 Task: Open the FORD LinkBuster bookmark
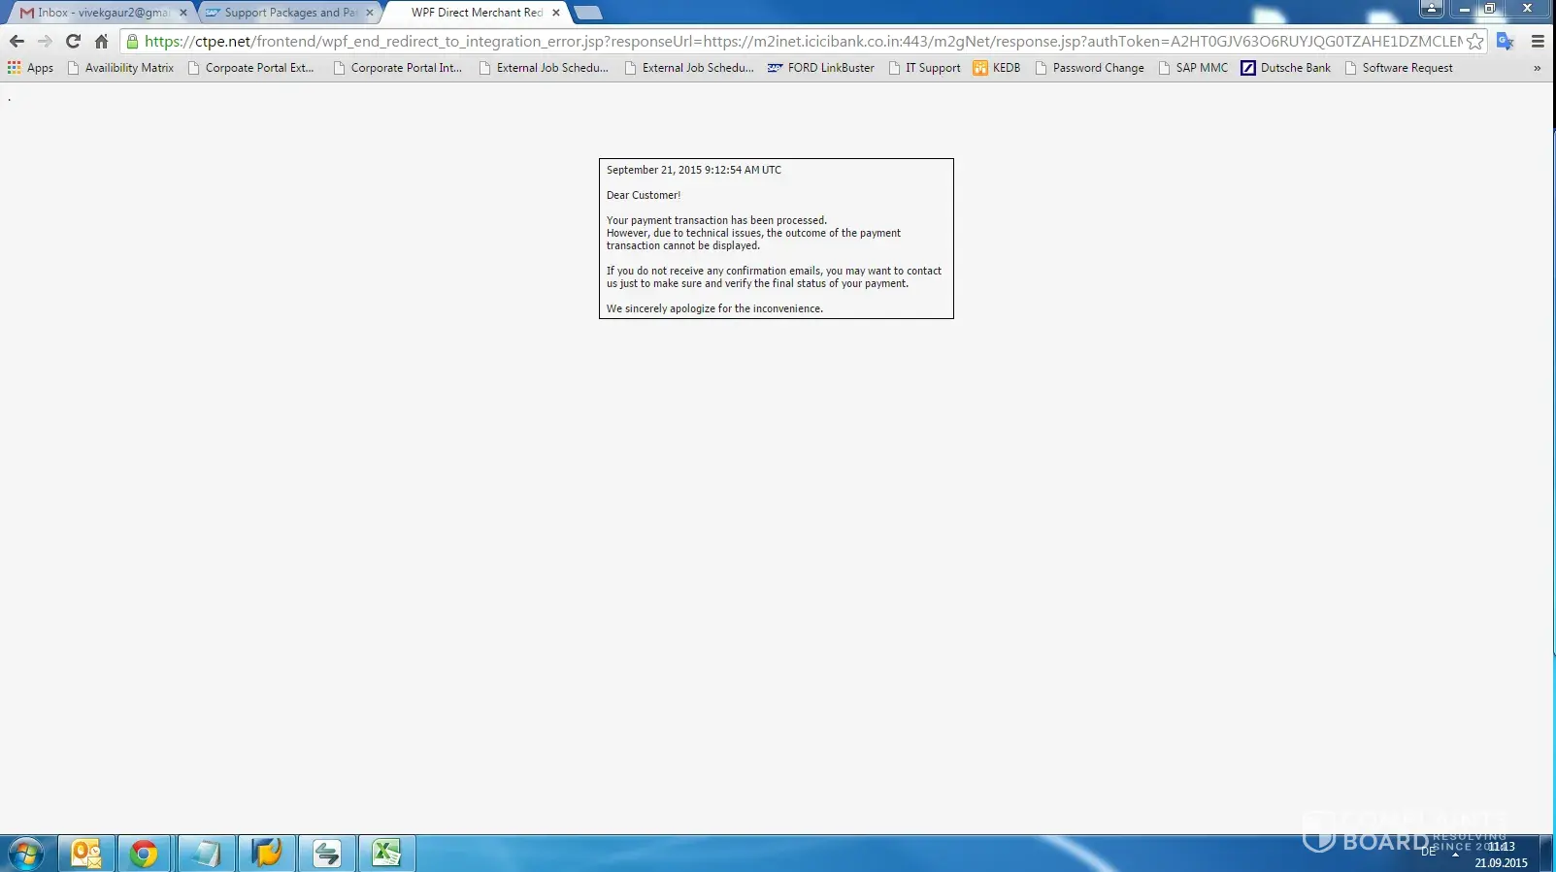pyautogui.click(x=821, y=68)
